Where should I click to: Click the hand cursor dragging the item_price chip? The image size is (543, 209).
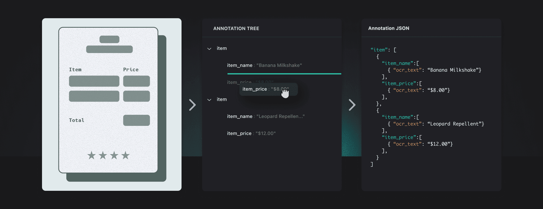(x=285, y=93)
